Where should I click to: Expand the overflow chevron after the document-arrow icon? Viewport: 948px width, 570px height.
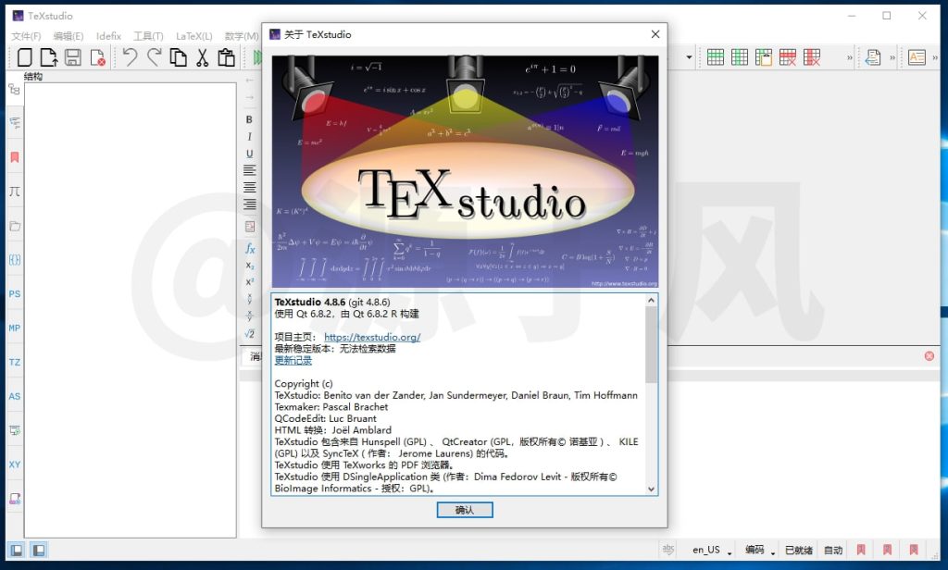[892, 58]
